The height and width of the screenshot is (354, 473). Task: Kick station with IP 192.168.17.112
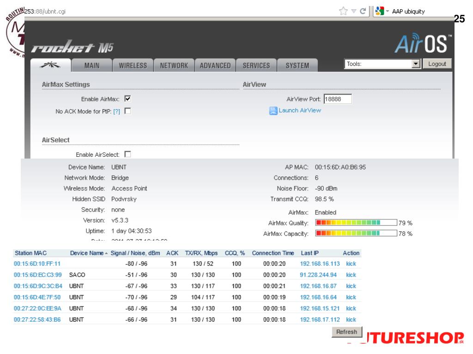pos(351,319)
